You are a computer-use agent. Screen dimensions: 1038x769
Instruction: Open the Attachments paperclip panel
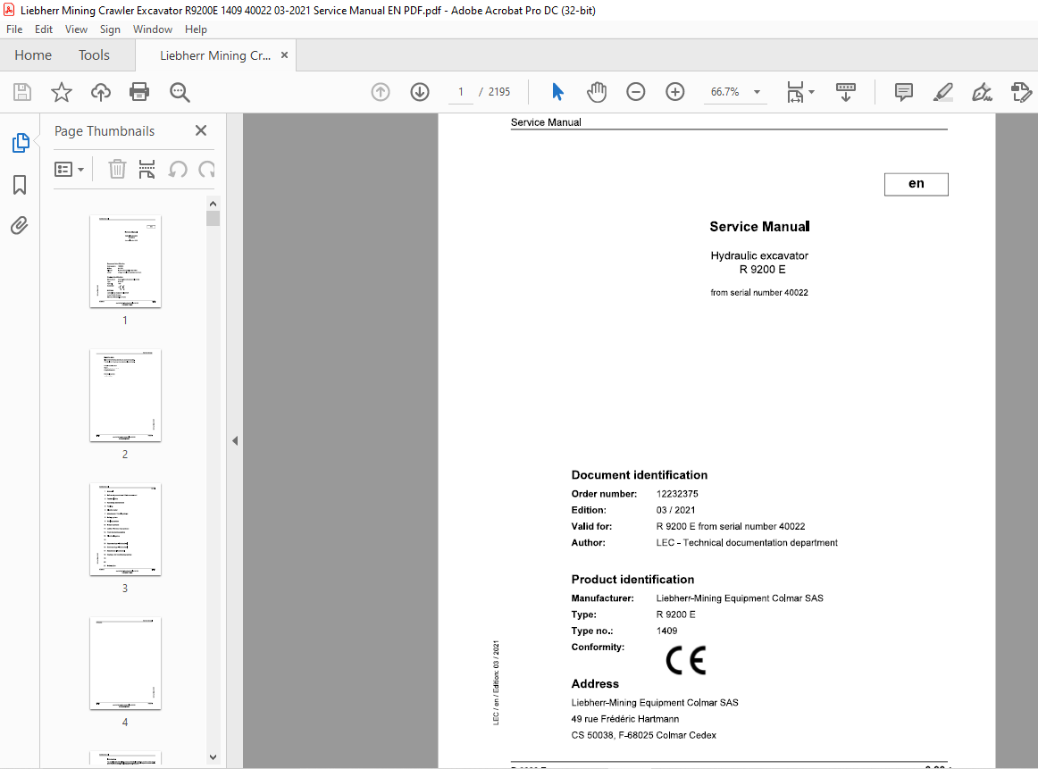coord(20,226)
